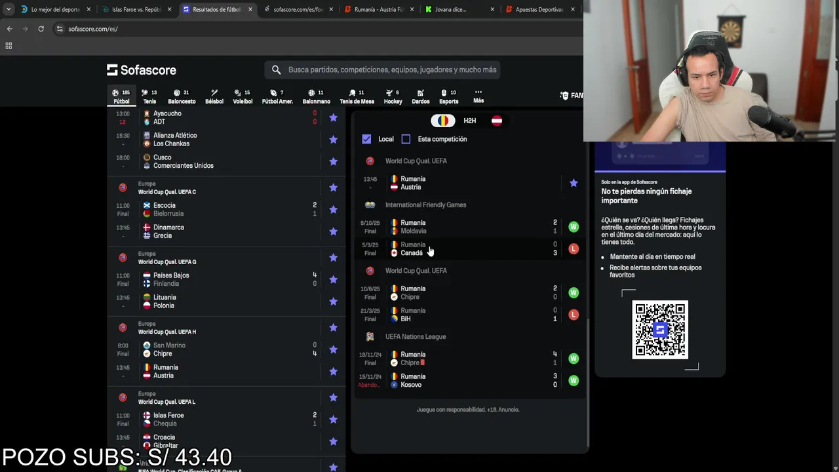Select the Austria flag team tab
This screenshot has height=472, width=839.
(x=497, y=121)
